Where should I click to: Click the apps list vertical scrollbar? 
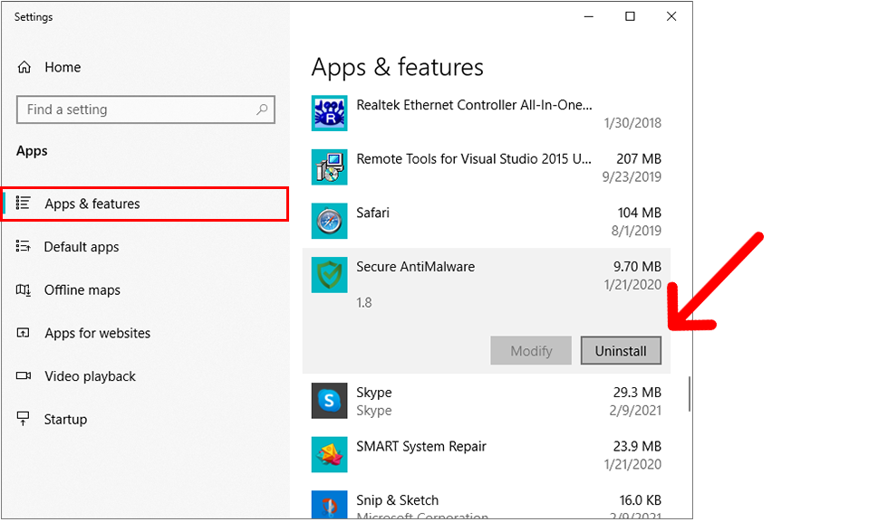tap(690, 394)
